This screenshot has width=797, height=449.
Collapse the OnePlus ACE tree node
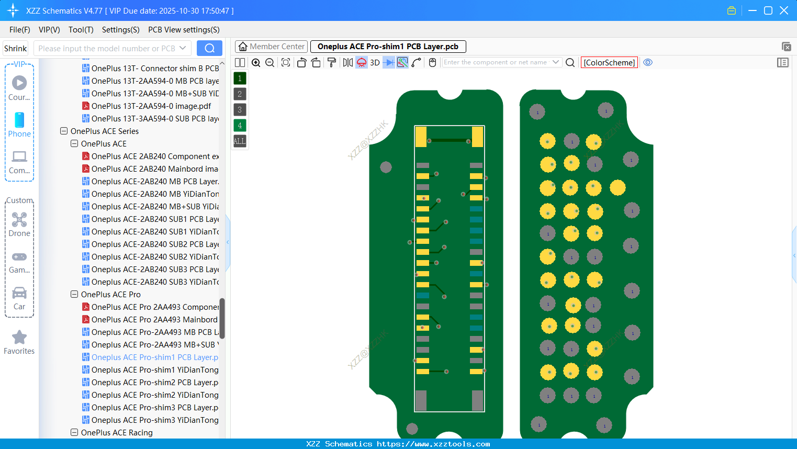tap(74, 144)
